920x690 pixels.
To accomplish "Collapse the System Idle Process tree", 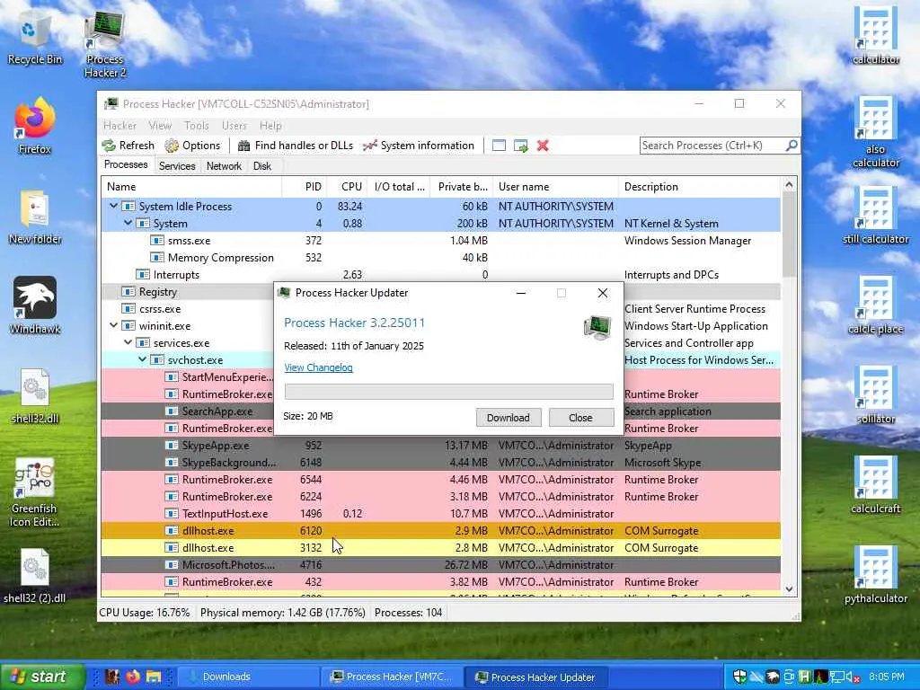I will (x=114, y=206).
